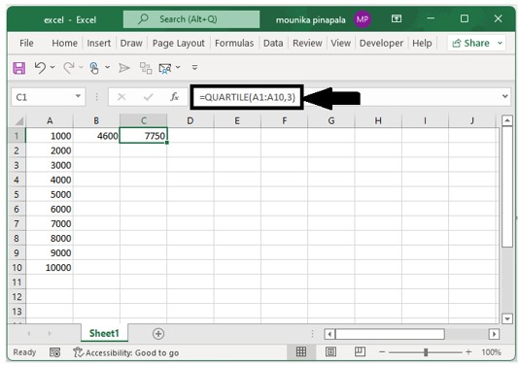Image resolution: width=519 pixels, height=365 pixels.
Task: Open the screen share icon dropdown arrow
Action: coord(178,67)
